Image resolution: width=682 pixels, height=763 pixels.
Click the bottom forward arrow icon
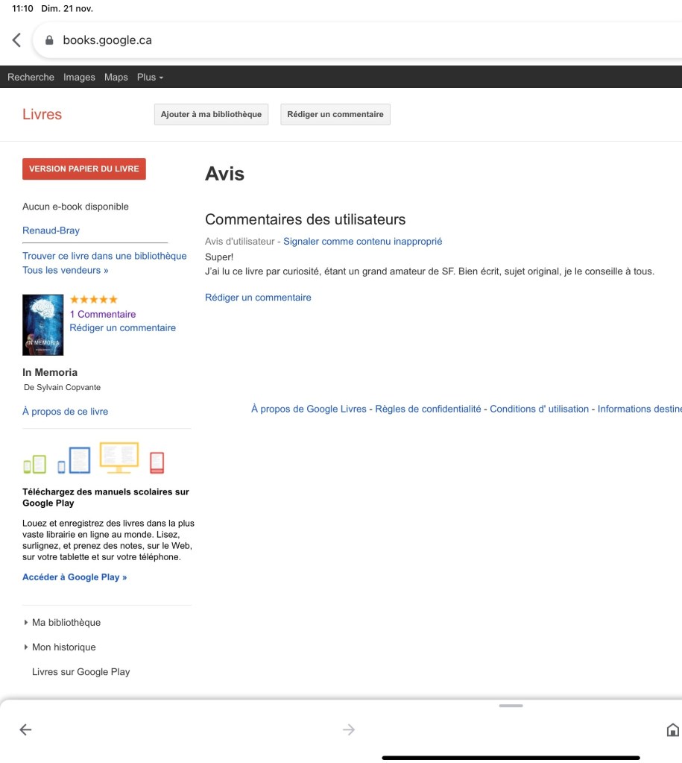pyautogui.click(x=349, y=730)
